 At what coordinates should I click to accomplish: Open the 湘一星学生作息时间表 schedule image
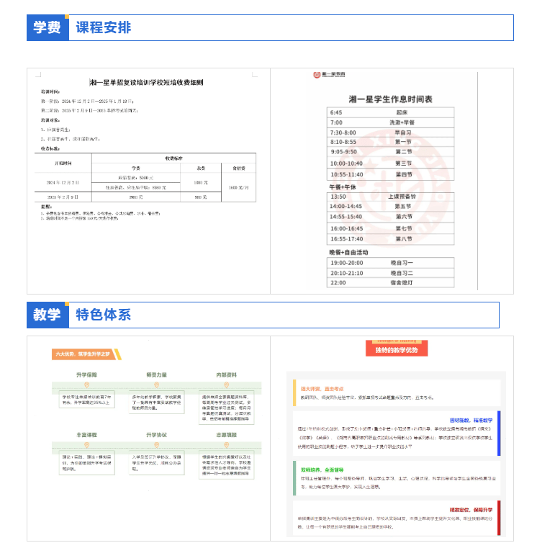click(x=392, y=181)
